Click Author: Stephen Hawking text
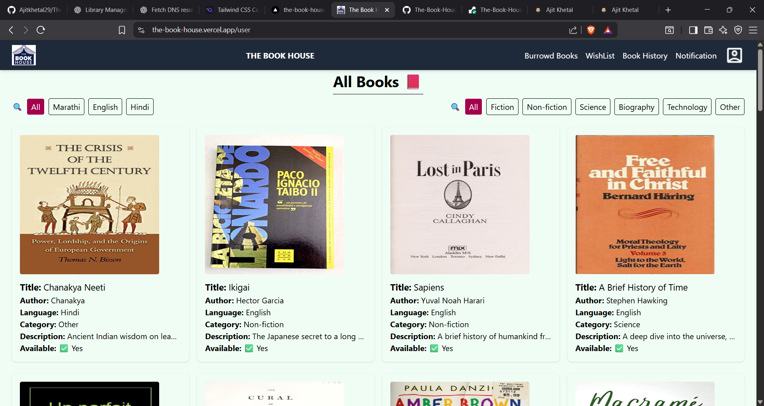This screenshot has width=764, height=406. [621, 301]
